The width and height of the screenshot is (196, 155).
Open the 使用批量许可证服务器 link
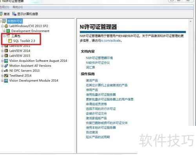click(x=101, y=95)
